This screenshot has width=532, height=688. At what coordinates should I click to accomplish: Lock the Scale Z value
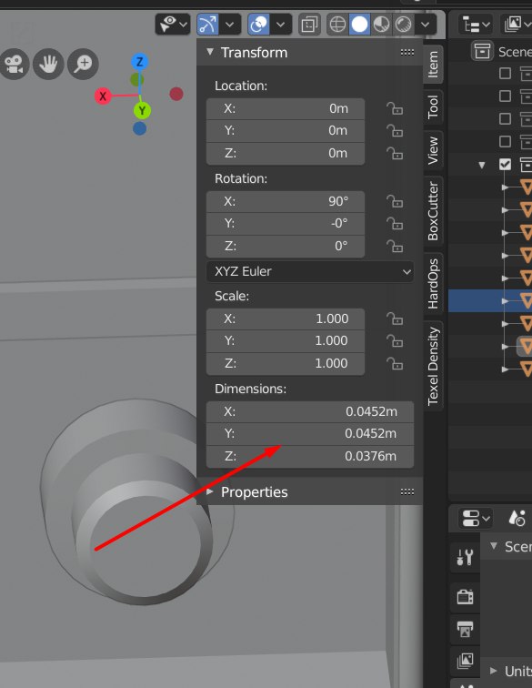[395, 364]
